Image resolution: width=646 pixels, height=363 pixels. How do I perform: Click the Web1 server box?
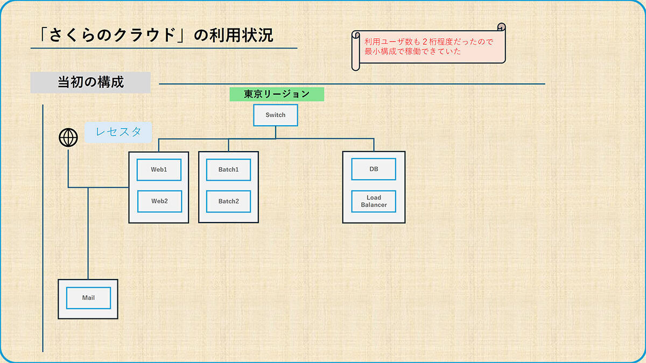[x=159, y=170]
